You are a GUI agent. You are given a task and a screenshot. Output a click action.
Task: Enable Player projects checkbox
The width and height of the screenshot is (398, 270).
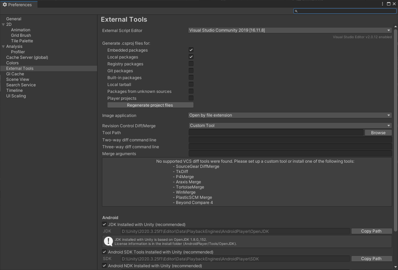[x=191, y=98]
